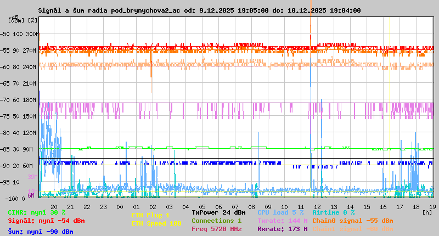439x236 pixels.
Task: Select the Chain0 signal legend label
Action: [x=353, y=221]
